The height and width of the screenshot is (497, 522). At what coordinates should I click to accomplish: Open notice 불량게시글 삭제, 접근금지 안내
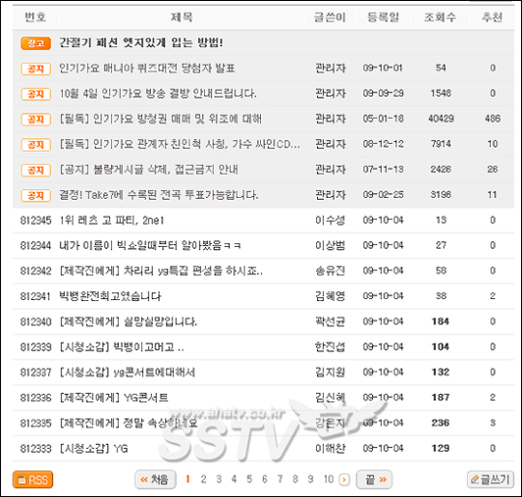click(149, 170)
